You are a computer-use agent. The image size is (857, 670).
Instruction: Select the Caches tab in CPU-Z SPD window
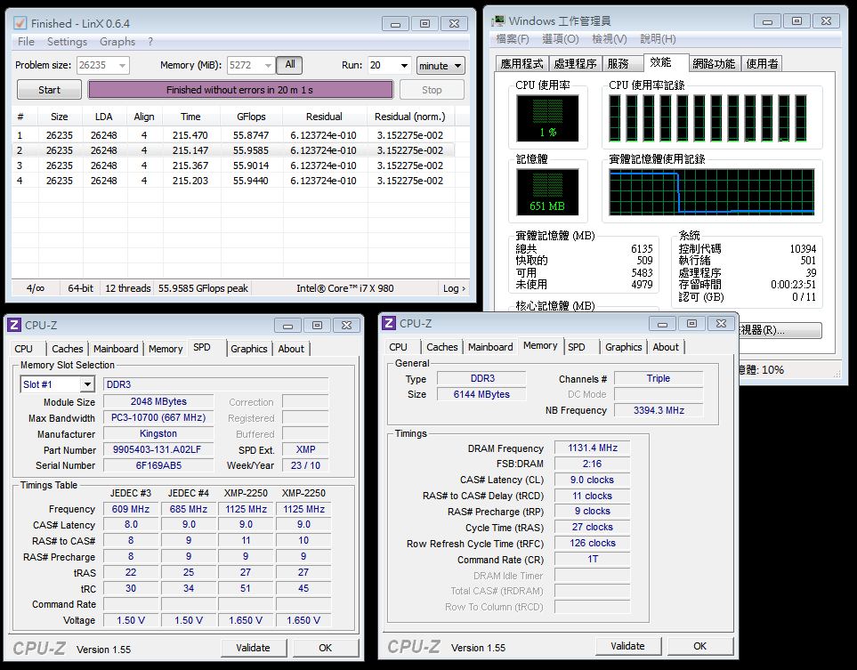click(x=68, y=349)
